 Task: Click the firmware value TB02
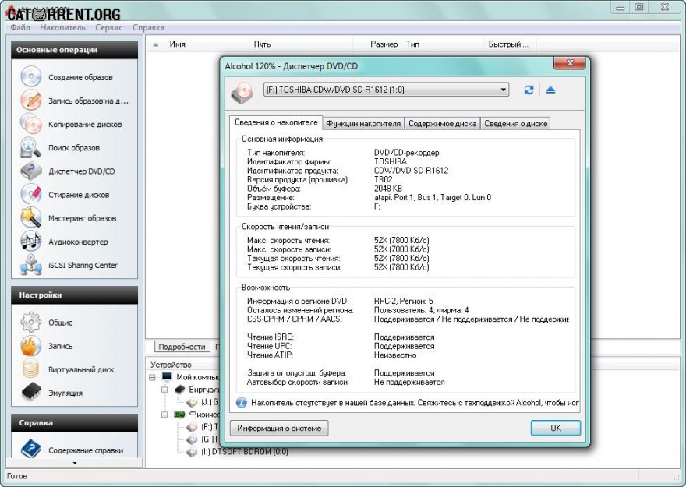384,180
